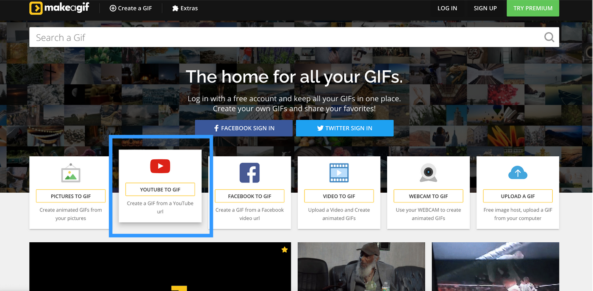593x291 pixels.
Task: Click the Facebook logo icon in card
Action: pyautogui.click(x=249, y=173)
